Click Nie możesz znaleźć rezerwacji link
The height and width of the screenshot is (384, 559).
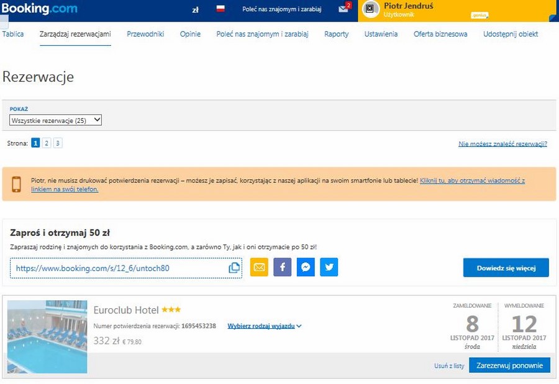point(502,144)
